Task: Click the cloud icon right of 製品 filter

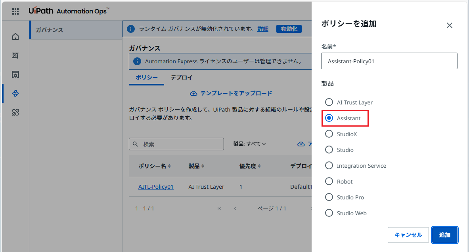Action: pos(301,144)
